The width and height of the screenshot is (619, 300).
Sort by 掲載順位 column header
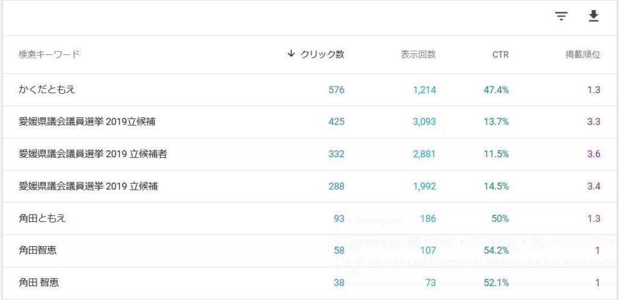pos(583,54)
